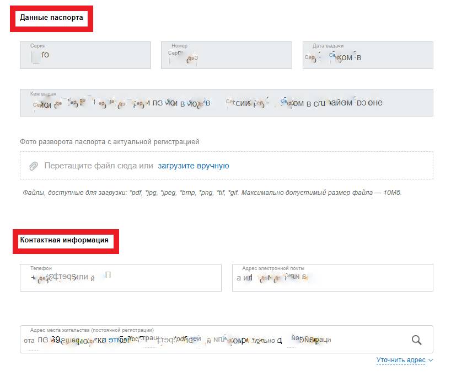Click the 'Перетащите файл сюда или' text
451x381 pixels.
click(99, 166)
